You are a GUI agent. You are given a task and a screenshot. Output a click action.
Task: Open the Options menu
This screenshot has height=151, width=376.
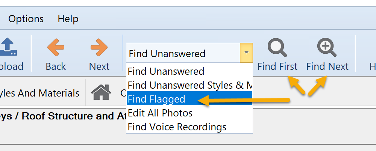(x=26, y=19)
